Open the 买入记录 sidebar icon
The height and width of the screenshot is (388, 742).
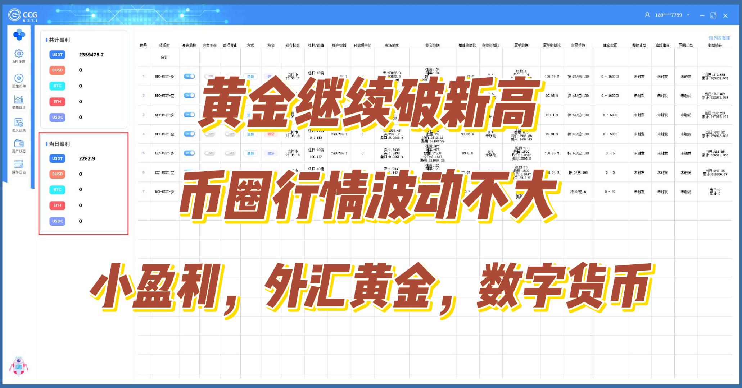[x=19, y=123]
